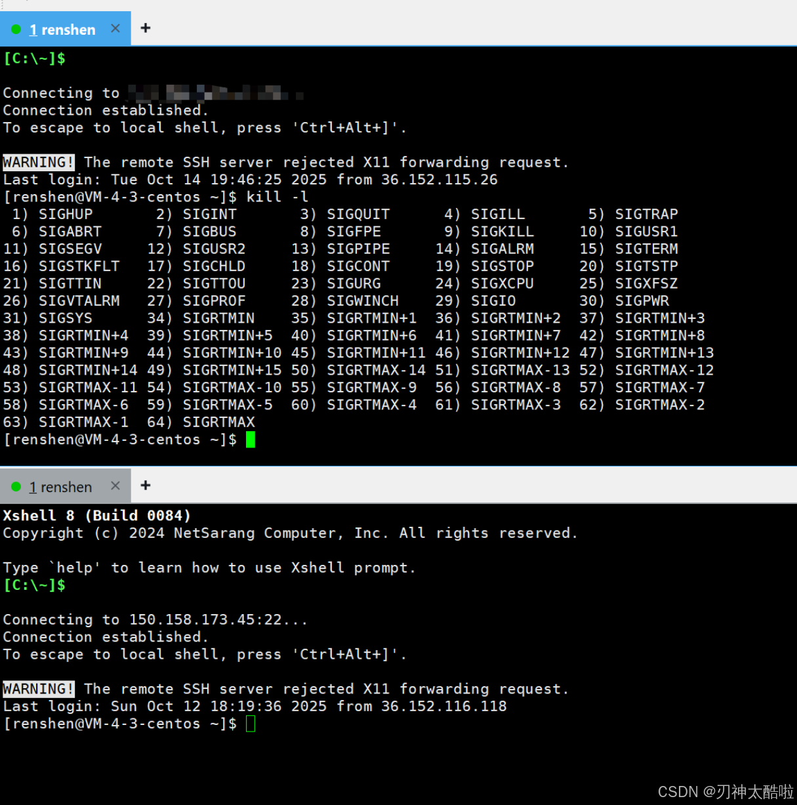Screen dimensions: 797x805
Task: Click SIGKILL in the signal list
Action: [502, 232]
